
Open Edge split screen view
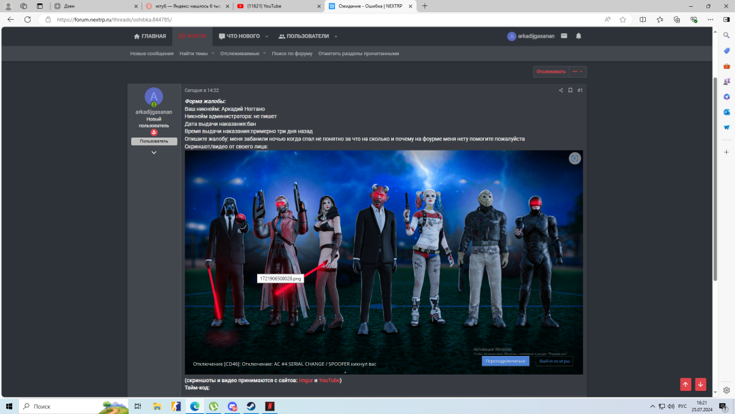[642, 20]
